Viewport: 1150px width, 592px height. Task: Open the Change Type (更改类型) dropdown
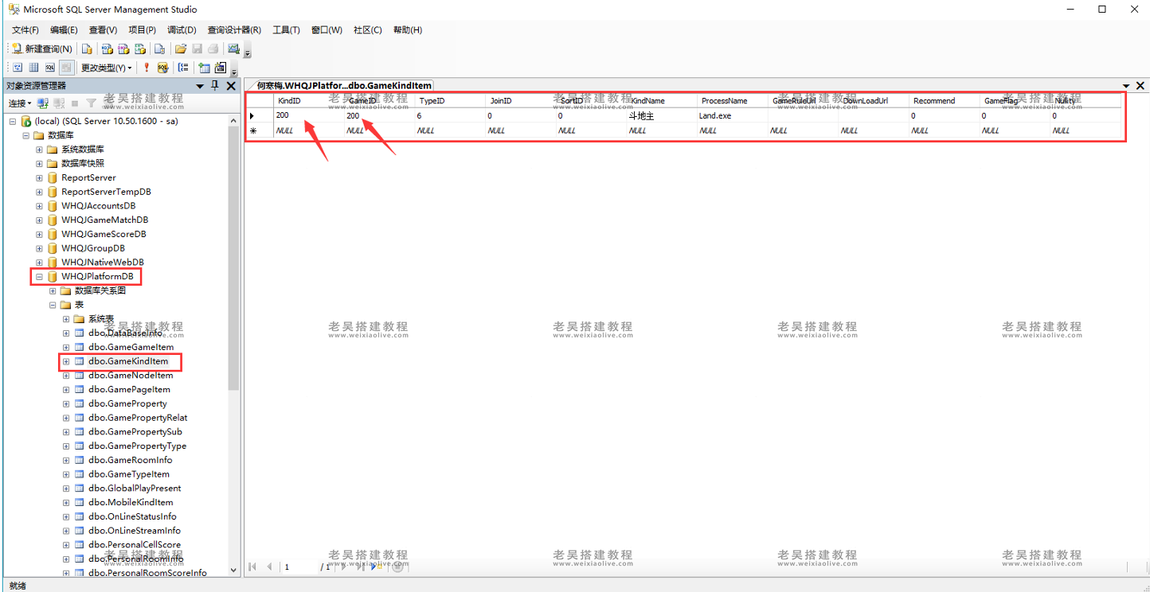106,68
